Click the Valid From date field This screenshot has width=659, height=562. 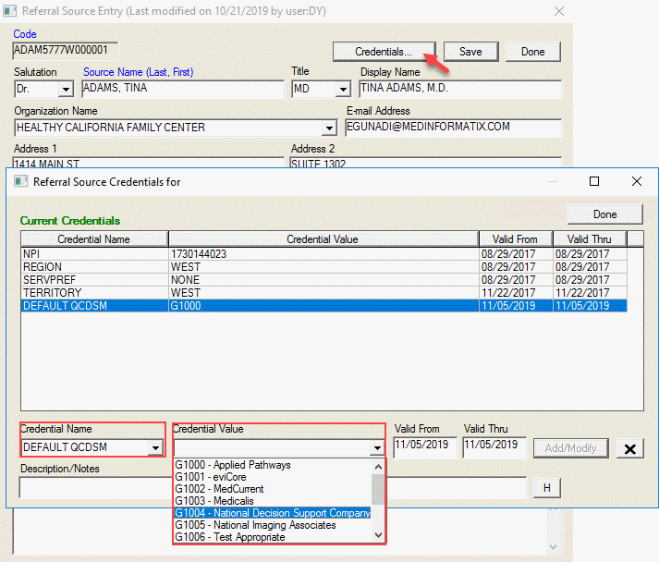422,446
